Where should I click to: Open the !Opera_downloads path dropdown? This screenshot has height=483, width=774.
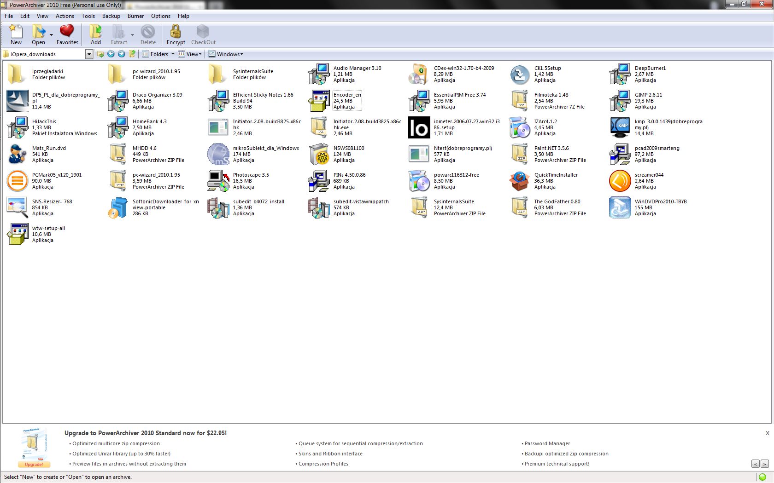(x=89, y=54)
